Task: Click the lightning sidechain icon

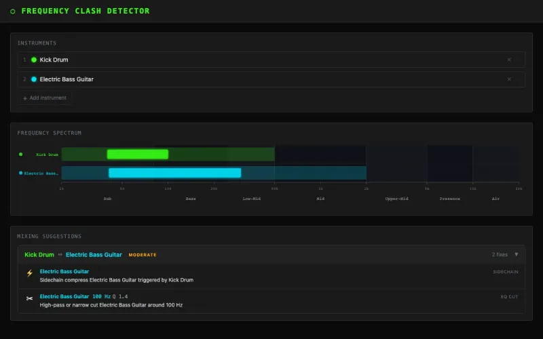Action: pos(30,273)
